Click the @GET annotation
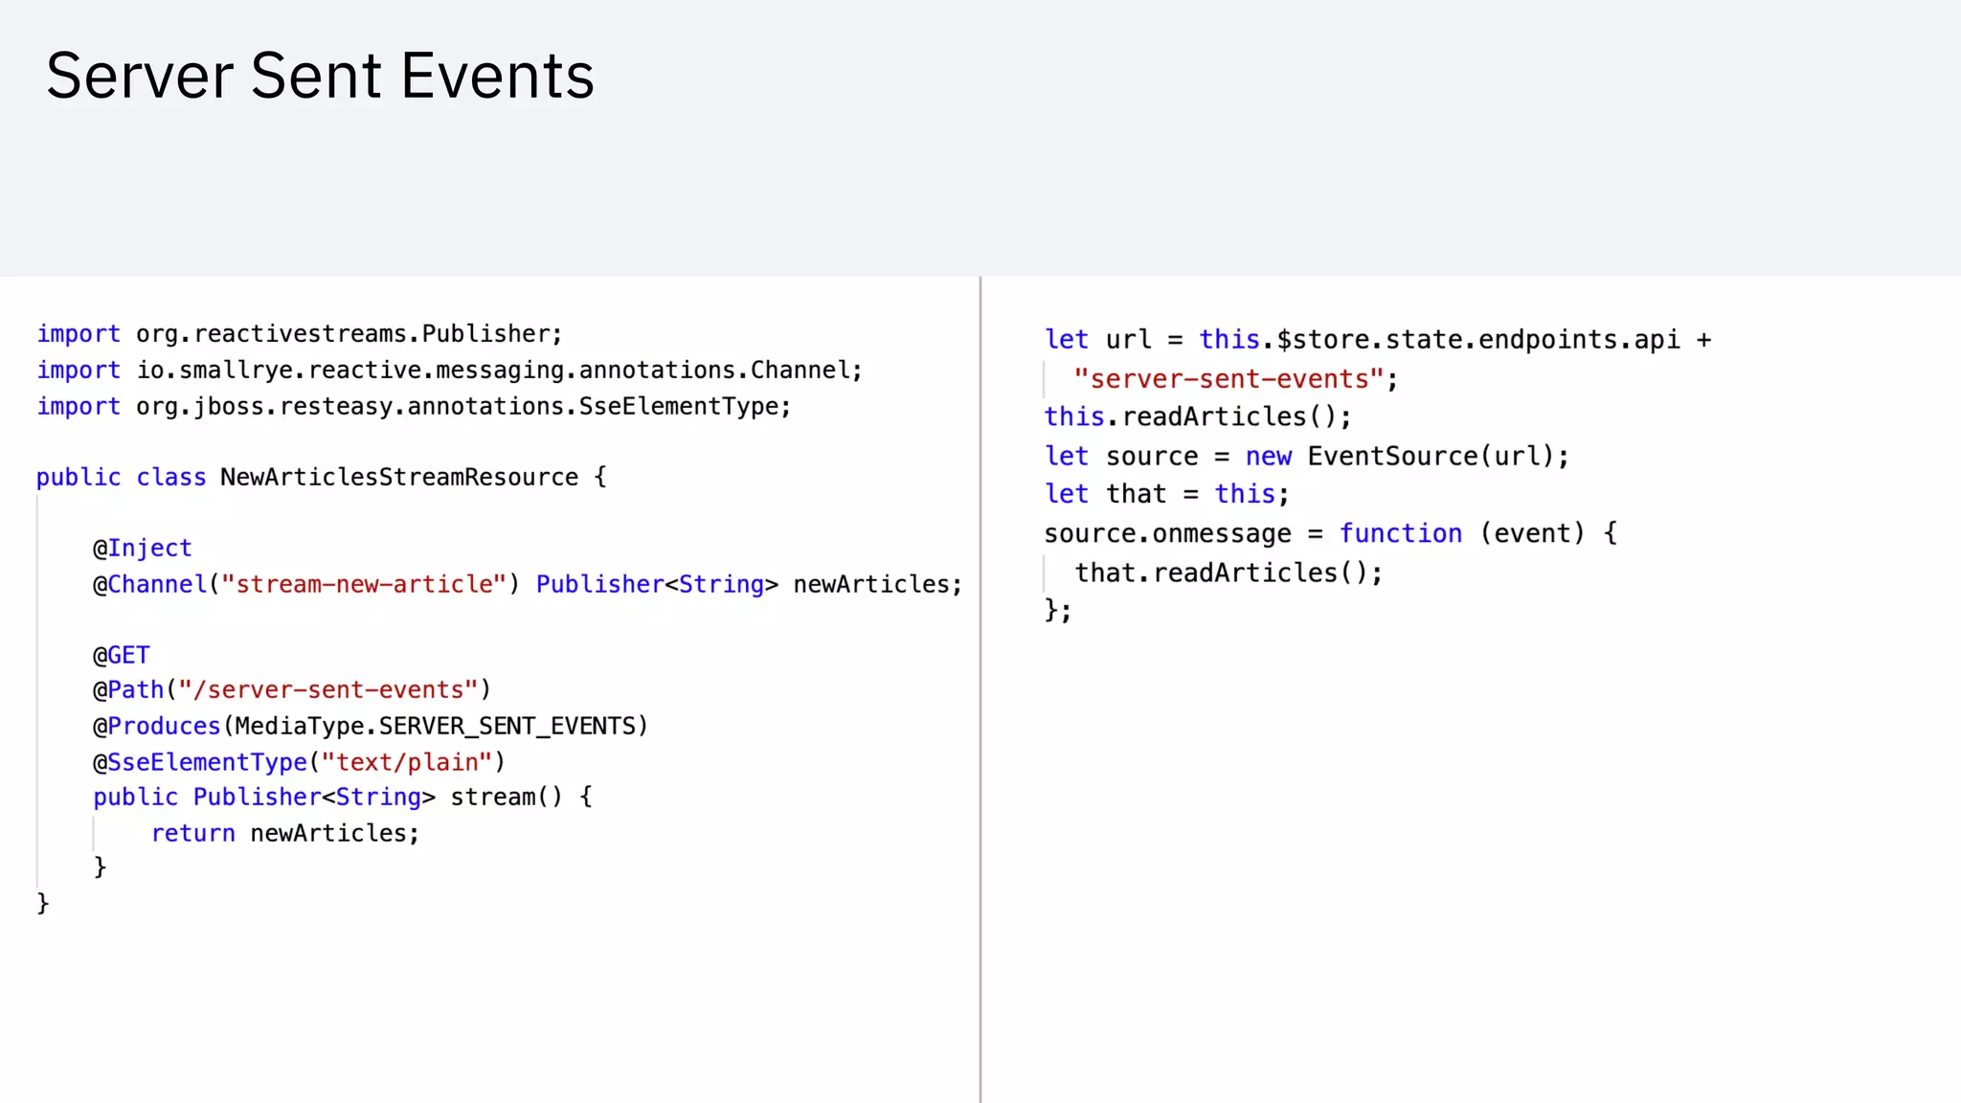 click(x=122, y=655)
